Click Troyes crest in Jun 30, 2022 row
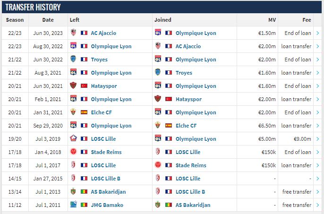Viewport: 324px width, 214px height. [73, 59]
